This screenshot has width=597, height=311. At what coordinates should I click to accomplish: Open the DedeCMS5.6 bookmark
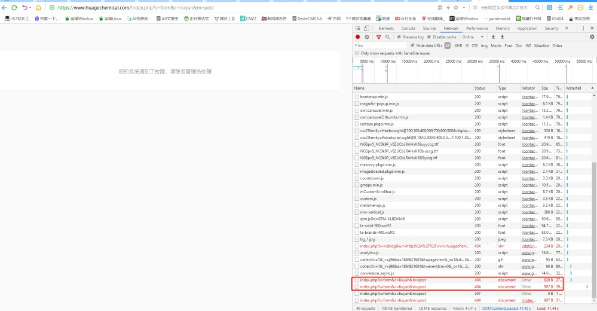(x=307, y=19)
